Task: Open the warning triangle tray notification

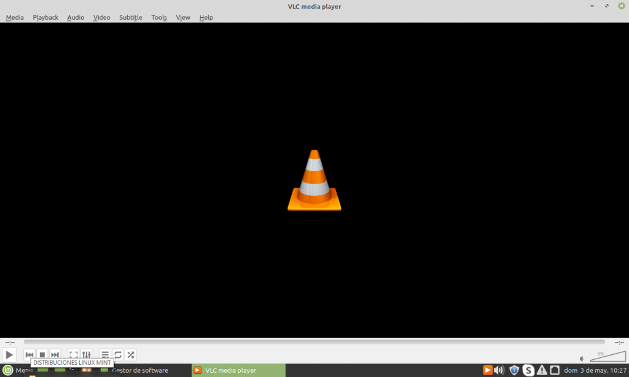Action: pyautogui.click(x=542, y=370)
